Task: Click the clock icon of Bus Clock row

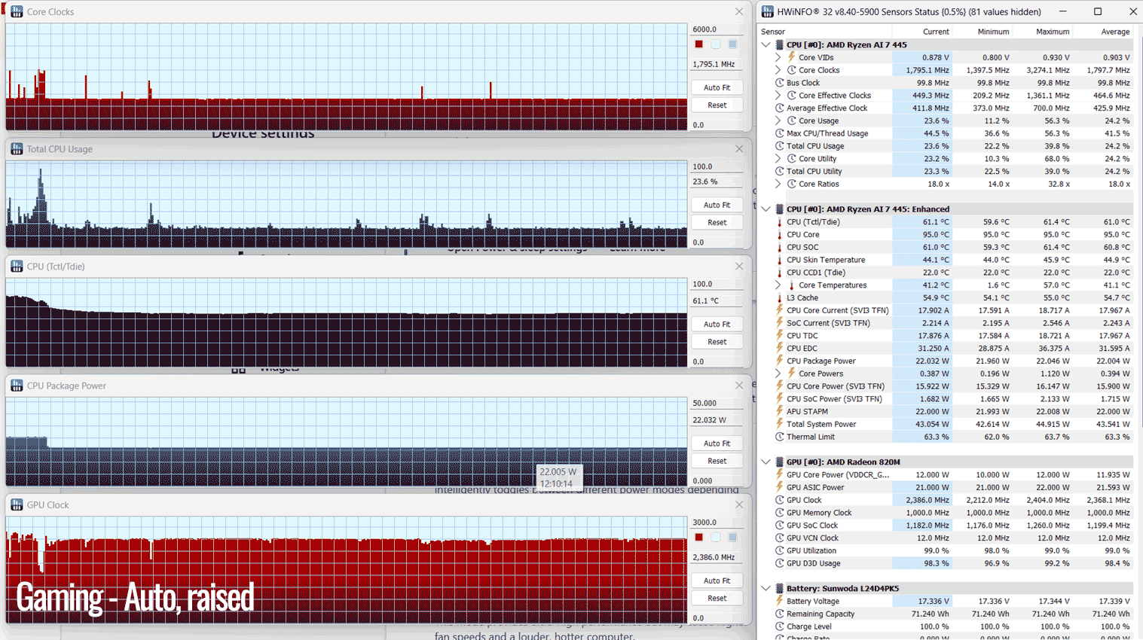Action: (x=780, y=83)
